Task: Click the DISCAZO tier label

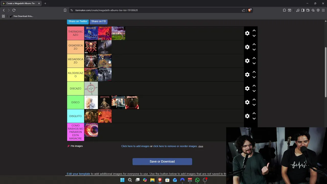Action: (x=76, y=88)
